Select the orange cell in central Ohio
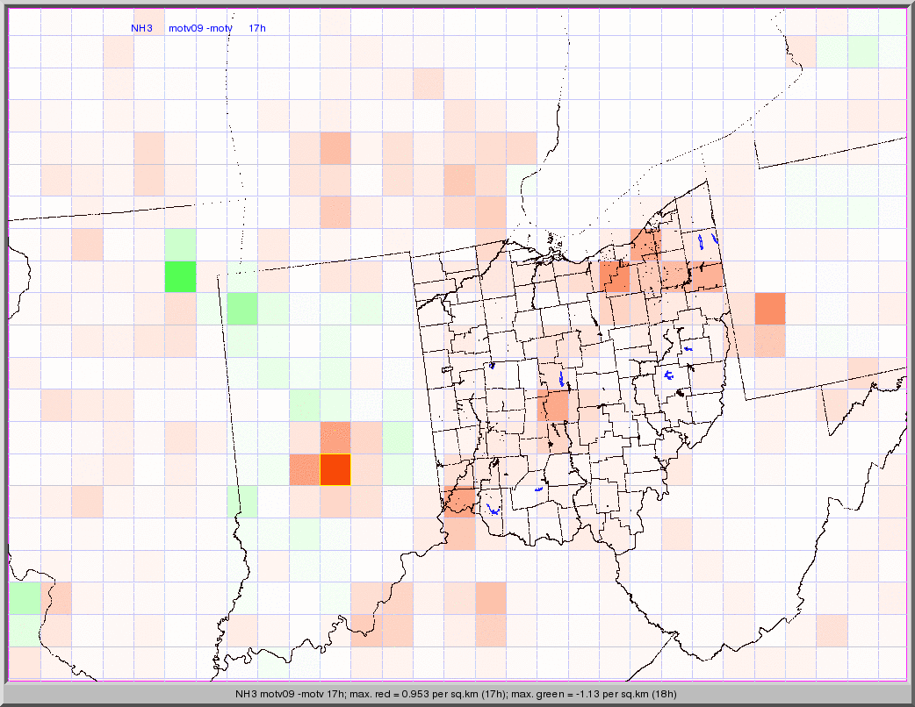Viewport: 915px width, 707px height. (554, 405)
